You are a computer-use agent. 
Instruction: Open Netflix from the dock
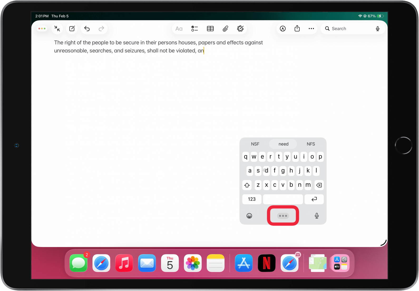(x=267, y=263)
